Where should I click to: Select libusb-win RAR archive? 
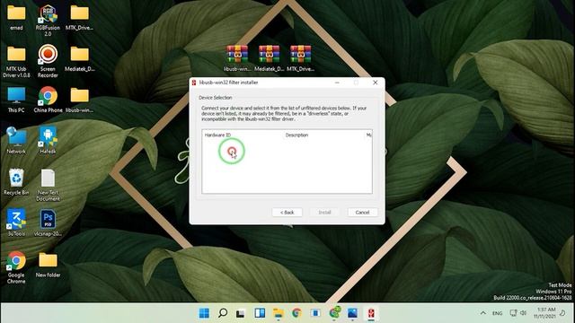pos(237,57)
